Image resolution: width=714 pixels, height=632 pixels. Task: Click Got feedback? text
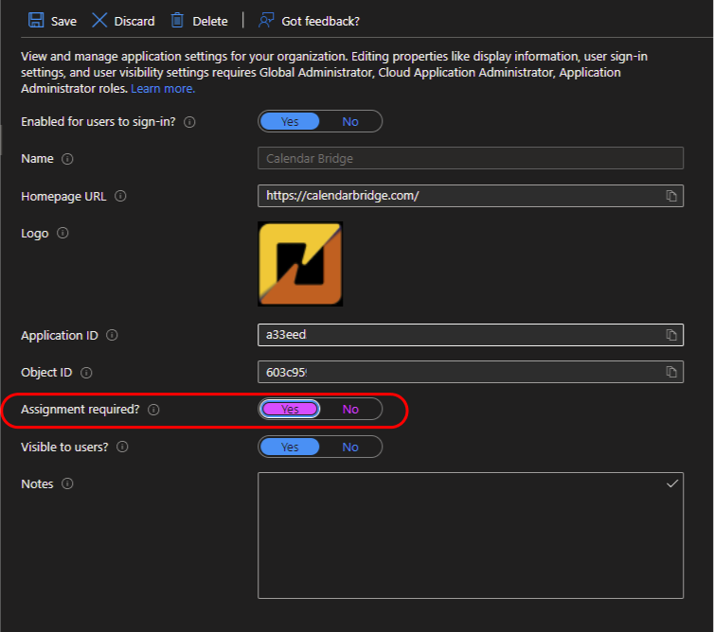click(321, 21)
